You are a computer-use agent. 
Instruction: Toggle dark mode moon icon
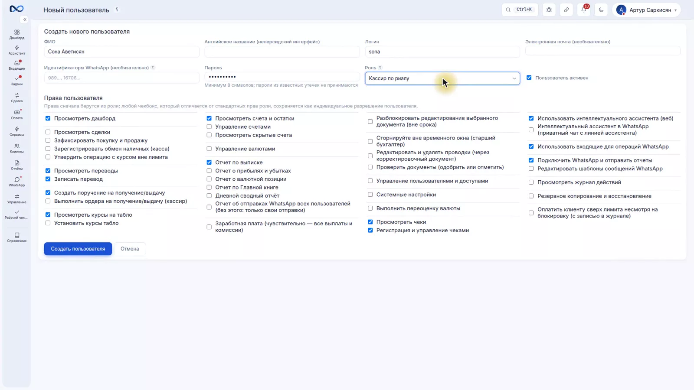coord(601,10)
